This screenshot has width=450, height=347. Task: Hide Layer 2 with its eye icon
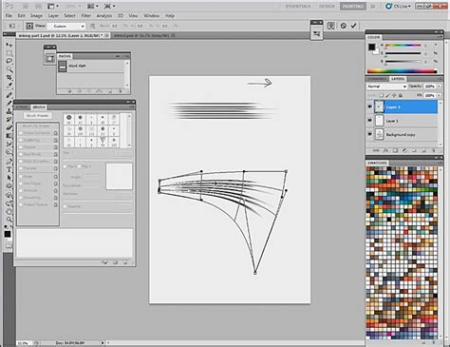[x=369, y=106]
